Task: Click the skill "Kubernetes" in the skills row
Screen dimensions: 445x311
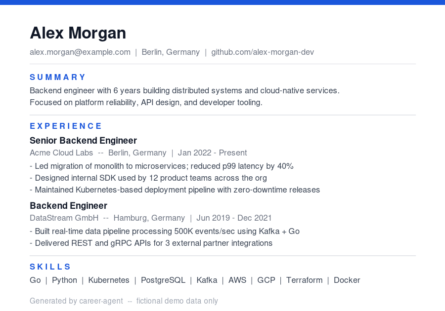Action: pyautogui.click(x=109, y=280)
